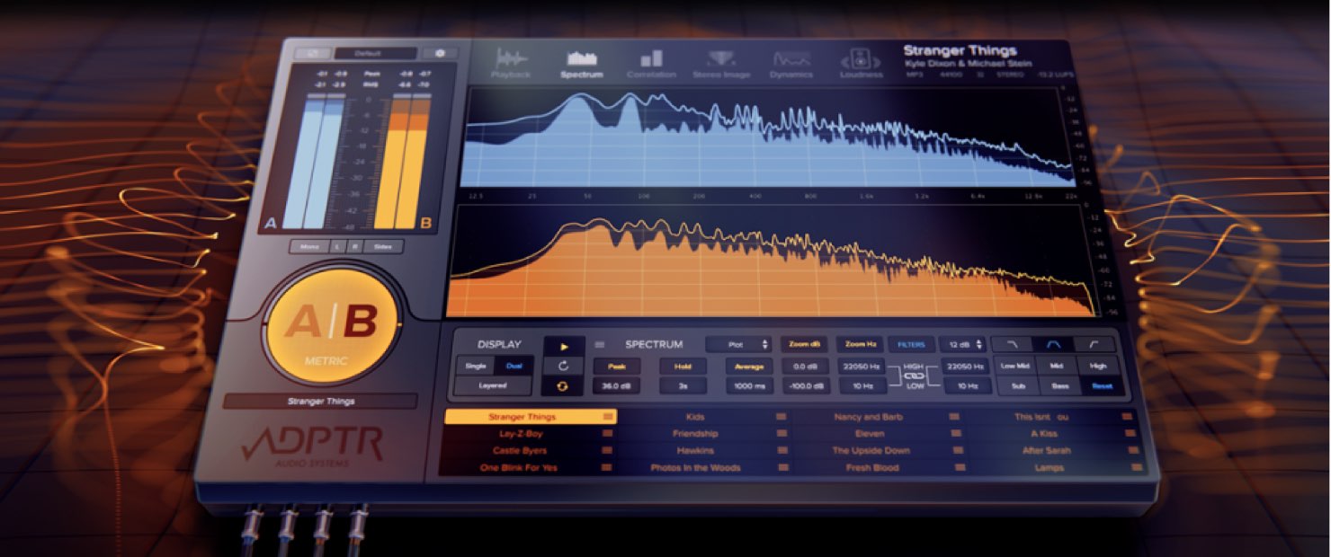The width and height of the screenshot is (1331, 557).
Task: Select the low-pass filter shape
Action: coord(1013,344)
